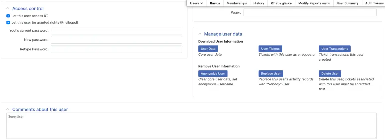Focus the New password field
385x140 pixels.
(116, 40)
